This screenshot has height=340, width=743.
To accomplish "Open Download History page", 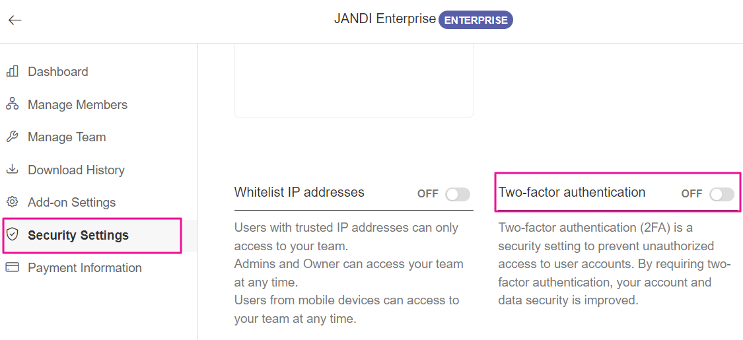I will 76,170.
